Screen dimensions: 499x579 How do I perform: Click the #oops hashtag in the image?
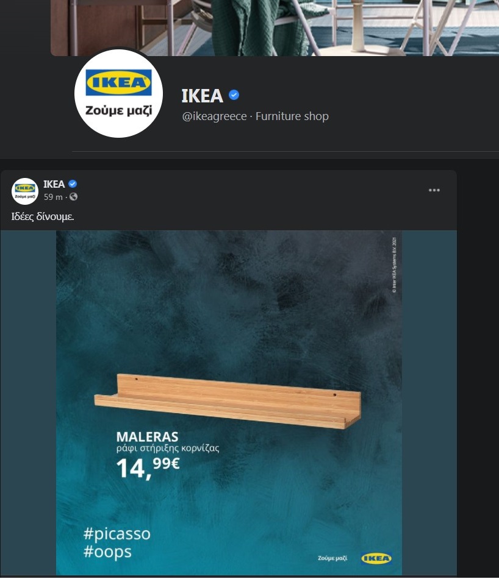point(107,552)
